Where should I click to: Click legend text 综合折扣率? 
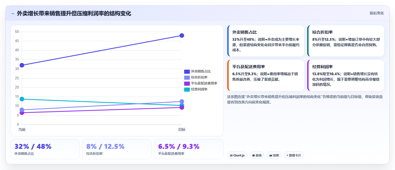point(199,77)
